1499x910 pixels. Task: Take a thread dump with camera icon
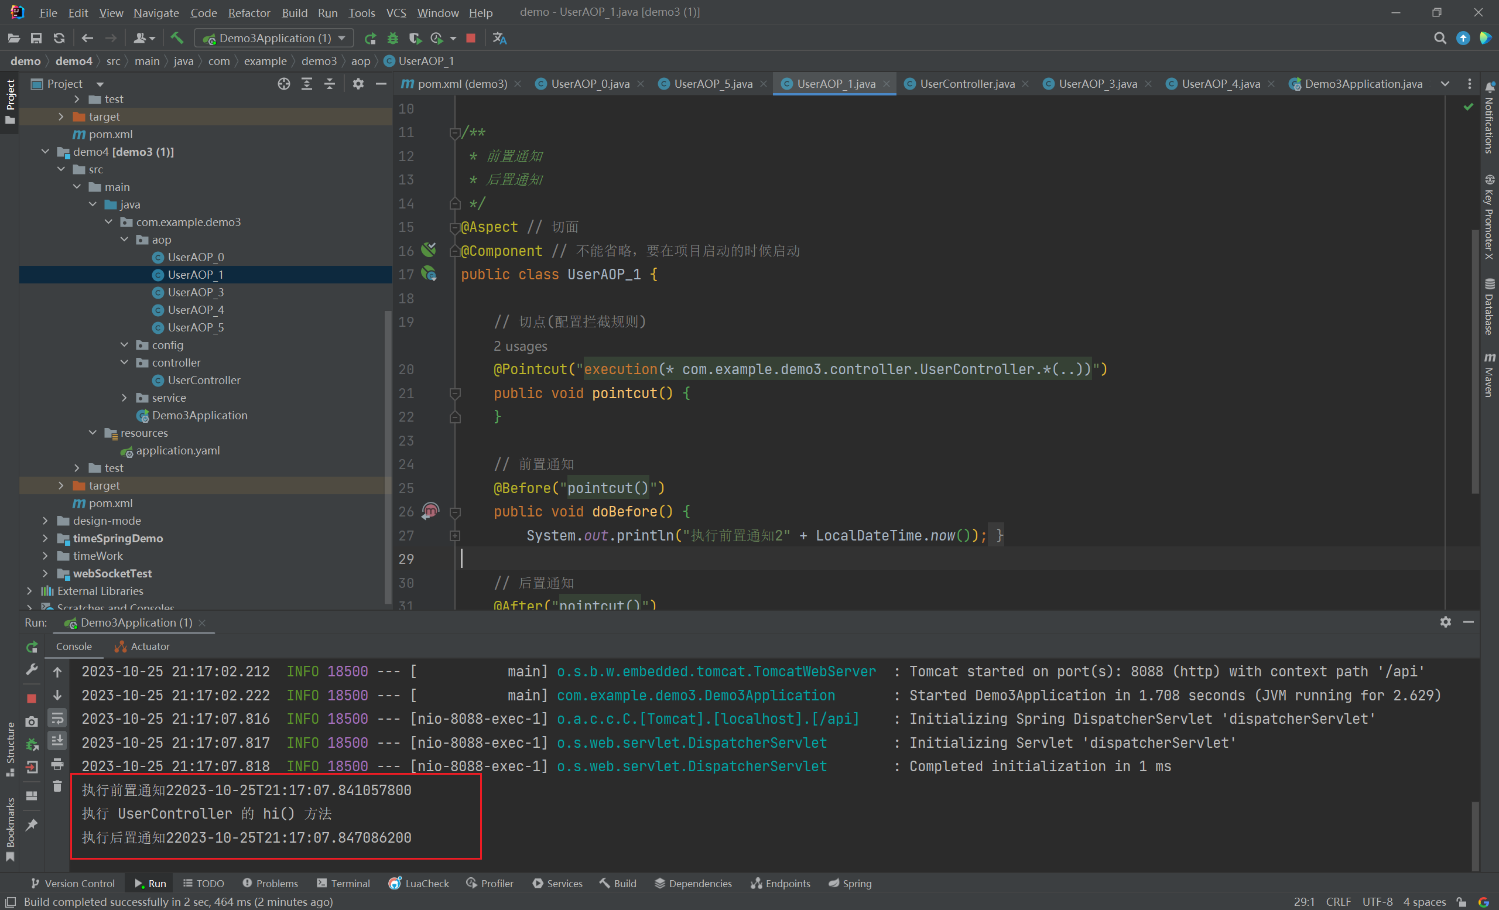click(x=32, y=721)
